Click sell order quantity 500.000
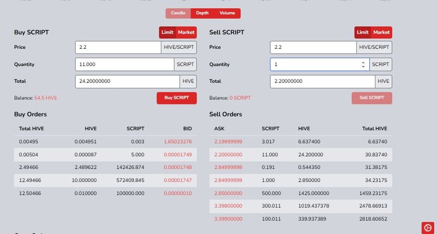Viewport: 437px width, 234px height. [271, 193]
